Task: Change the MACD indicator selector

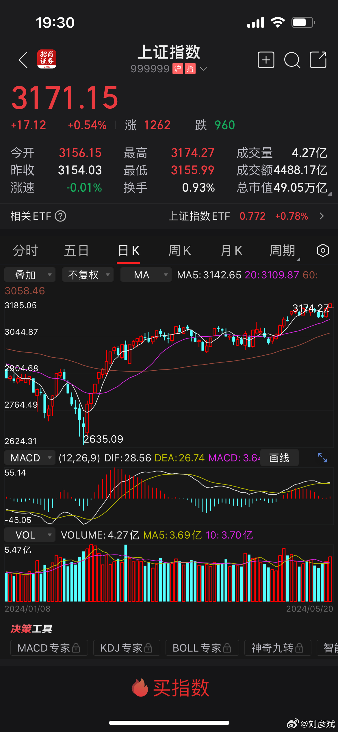Action: (x=30, y=458)
